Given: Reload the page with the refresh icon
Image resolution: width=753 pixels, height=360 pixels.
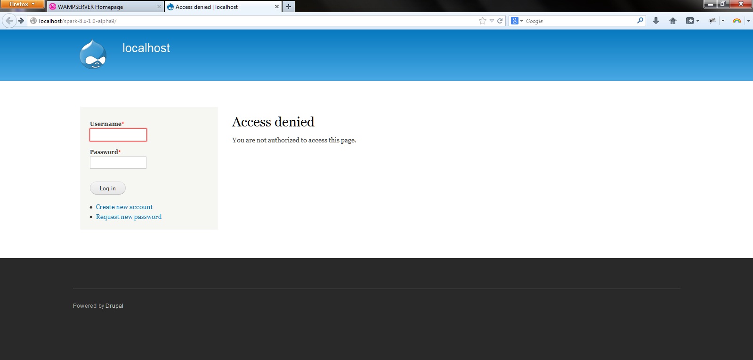Looking at the screenshot, I should tap(500, 21).
